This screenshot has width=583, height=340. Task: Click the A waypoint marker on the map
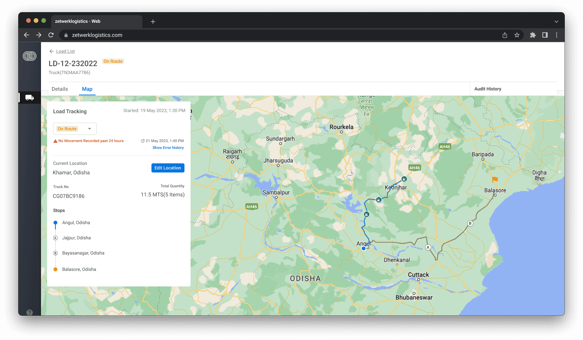428,247
